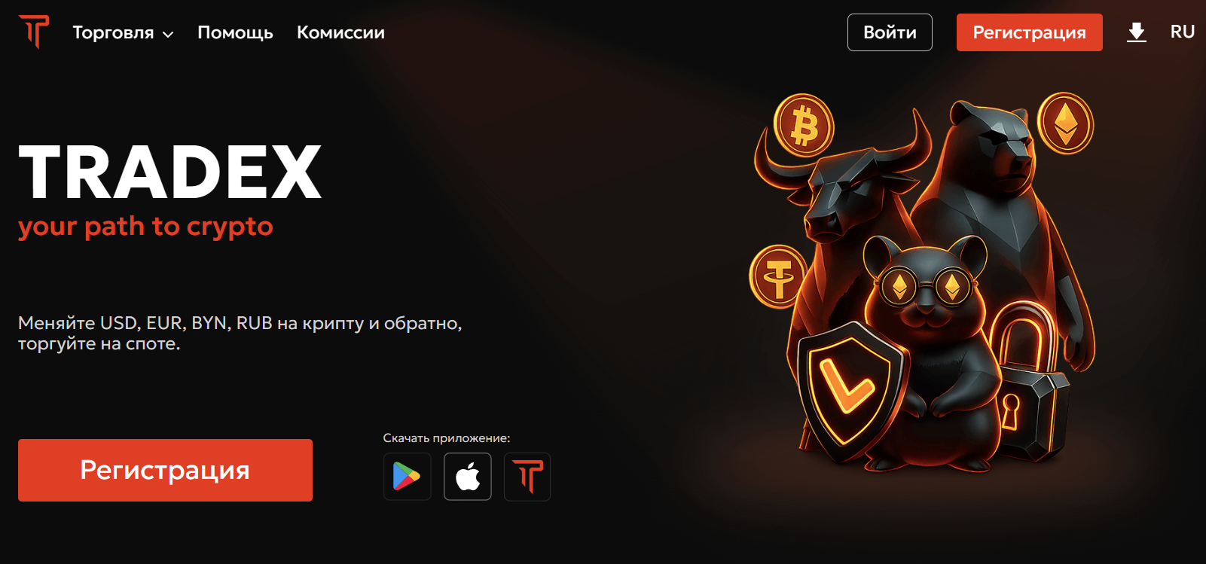1206x564 pixels.
Task: Click the chevron next to Торговля
Action: 168,35
